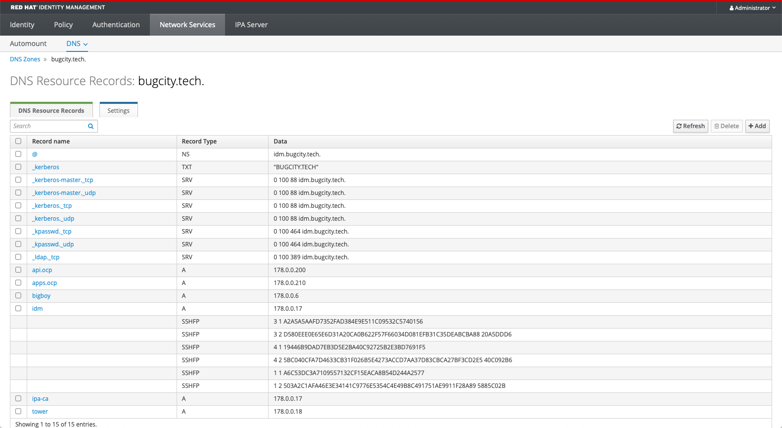
Task: Open the _ldap._tcp record link
Action: coord(46,257)
